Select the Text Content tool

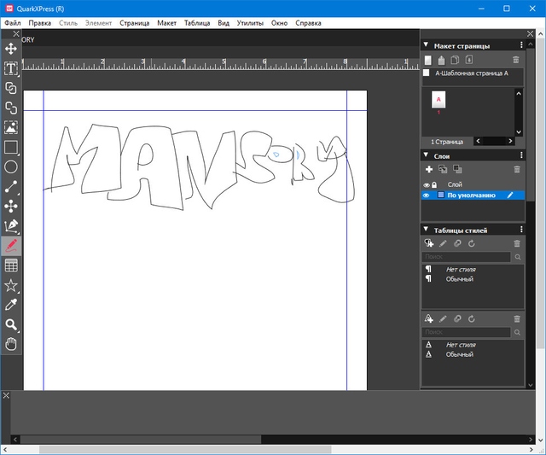coord(11,68)
